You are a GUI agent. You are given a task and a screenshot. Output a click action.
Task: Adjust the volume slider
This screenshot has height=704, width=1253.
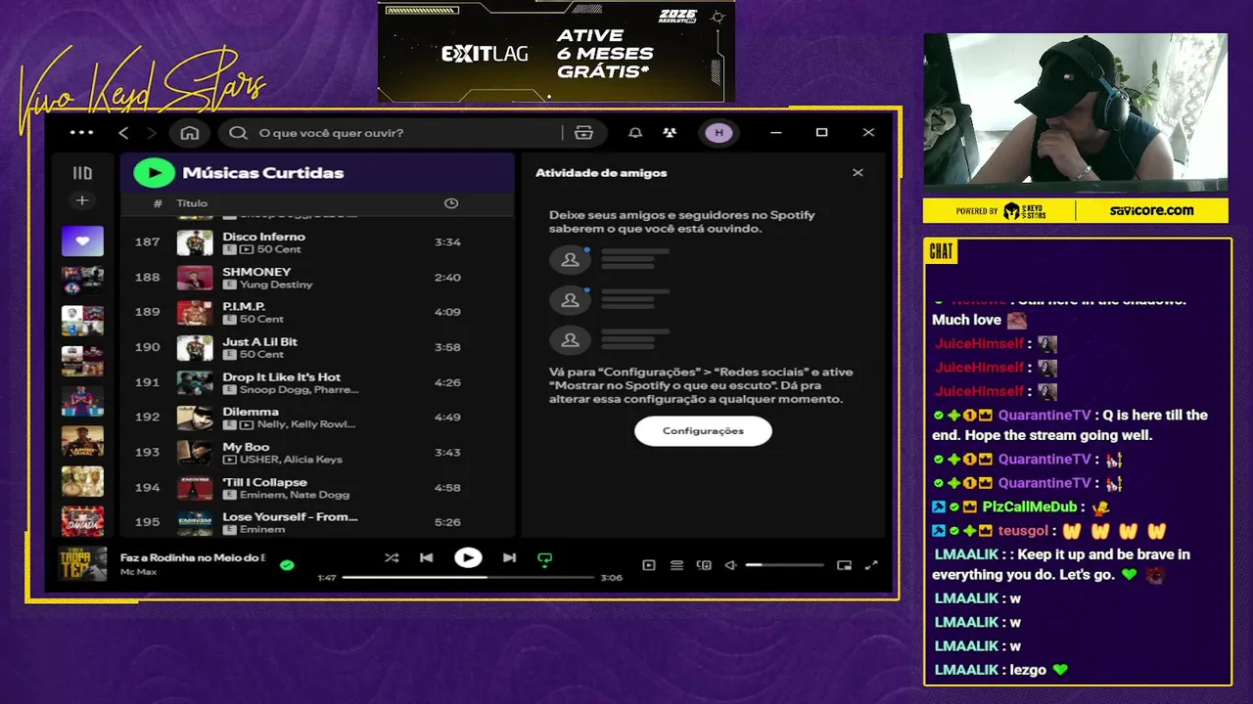click(x=784, y=565)
